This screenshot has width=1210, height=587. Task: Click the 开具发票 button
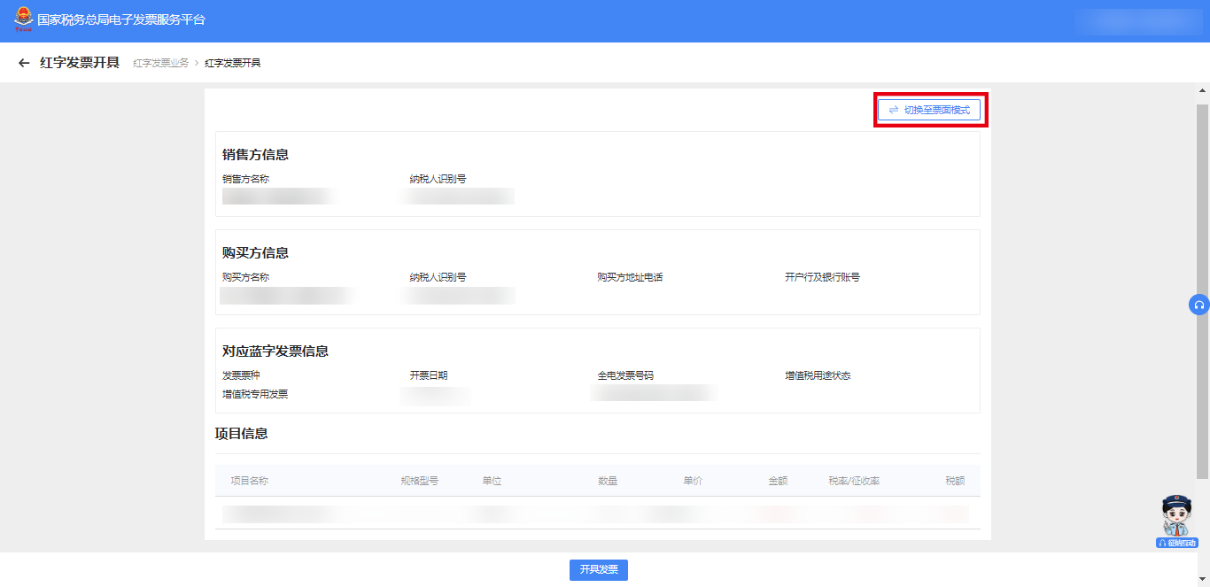(x=599, y=569)
